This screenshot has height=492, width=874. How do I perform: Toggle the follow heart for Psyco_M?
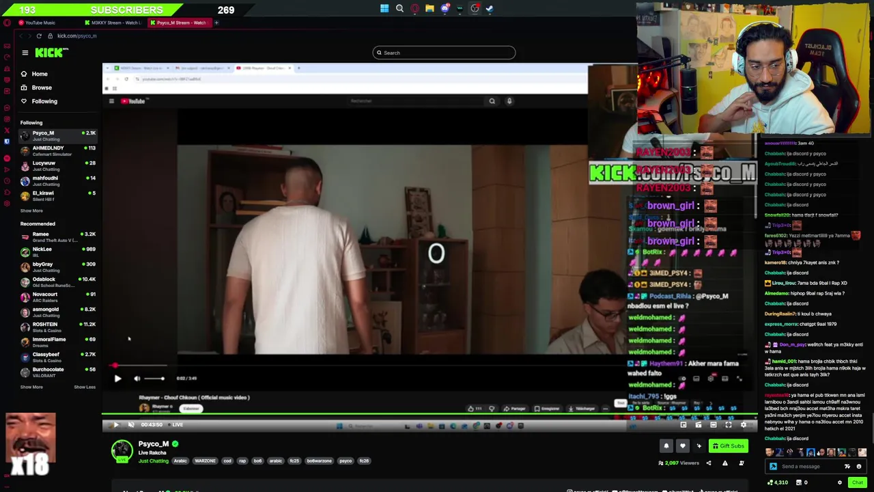click(682, 446)
